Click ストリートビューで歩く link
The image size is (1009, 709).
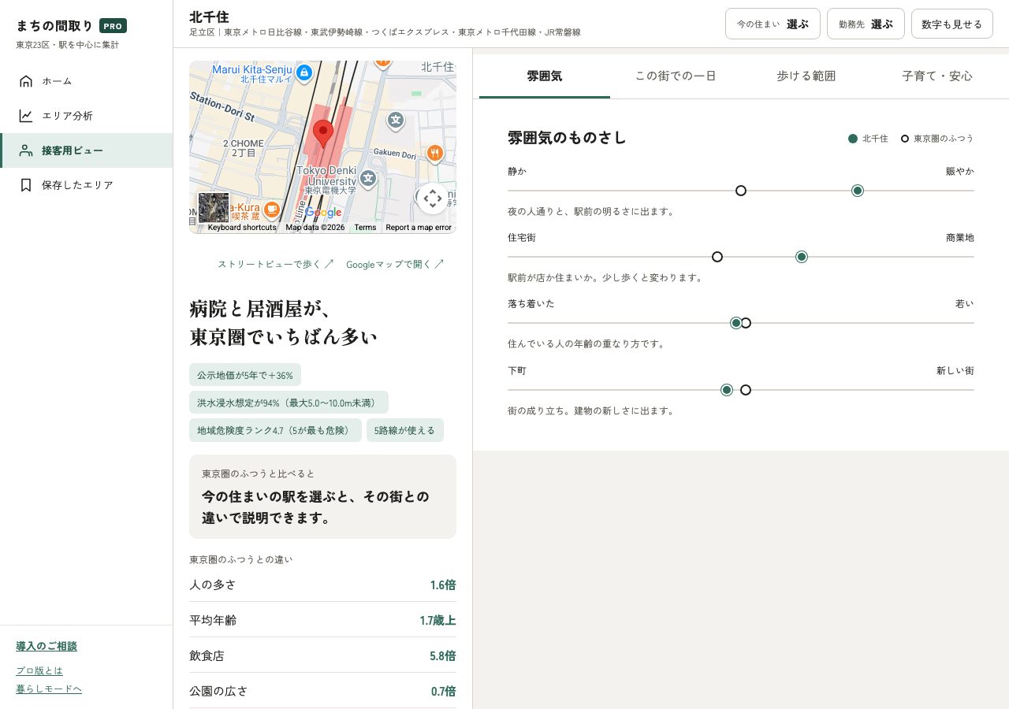[x=276, y=264]
